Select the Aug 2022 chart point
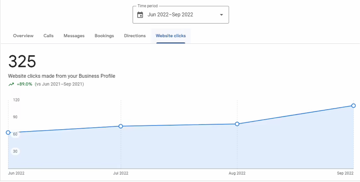Screen dimensions: 360x182 point(237,124)
